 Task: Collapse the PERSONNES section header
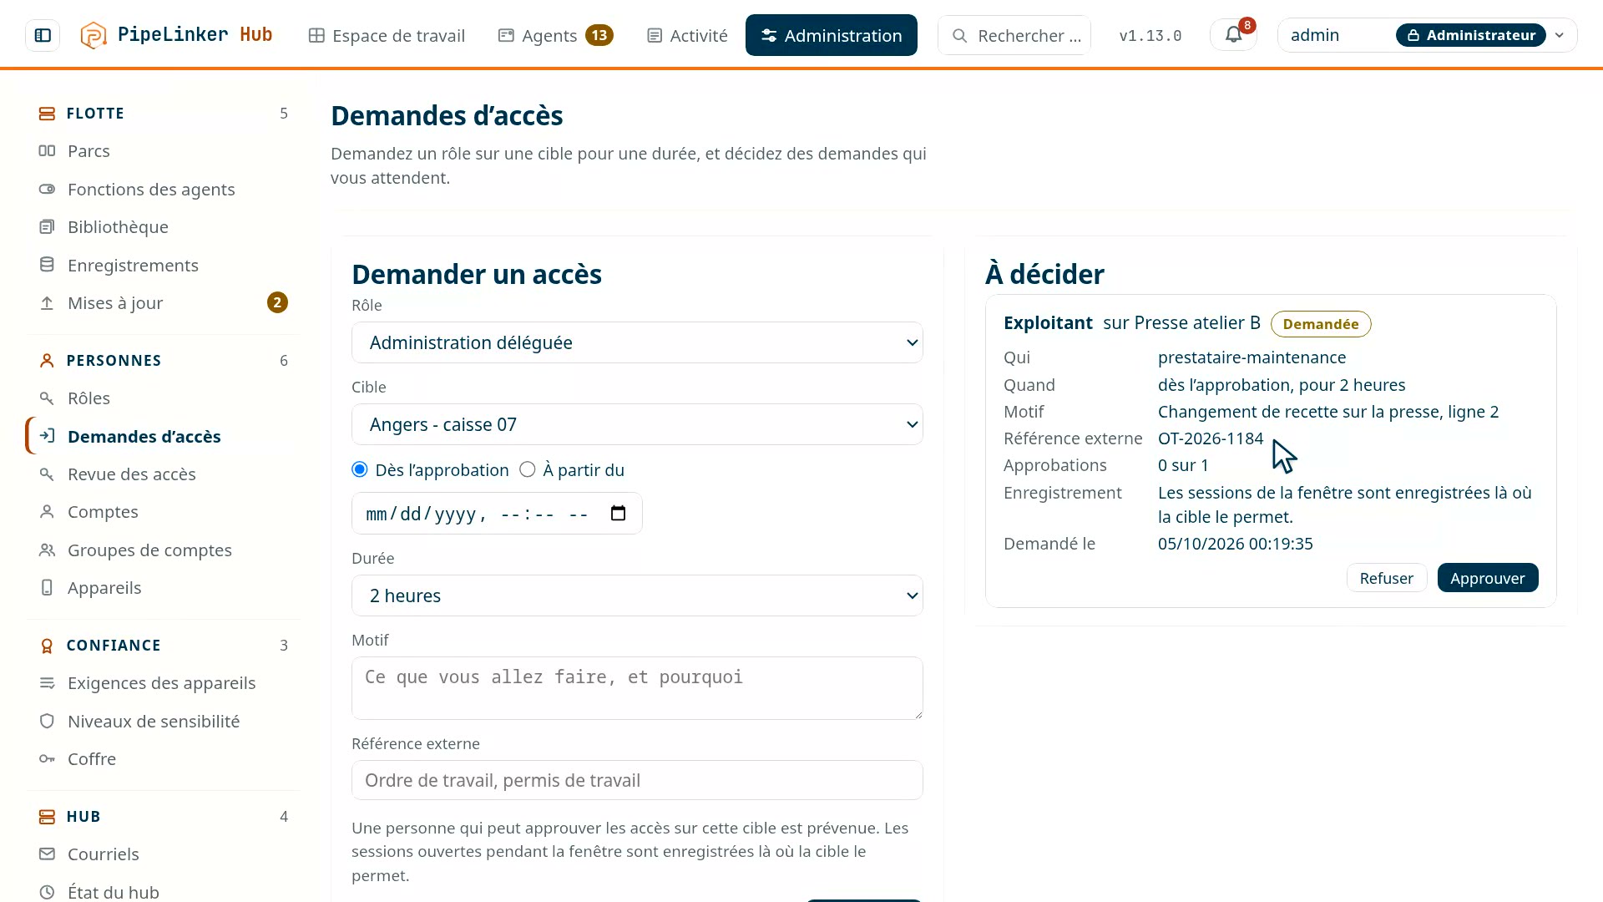pos(164,361)
